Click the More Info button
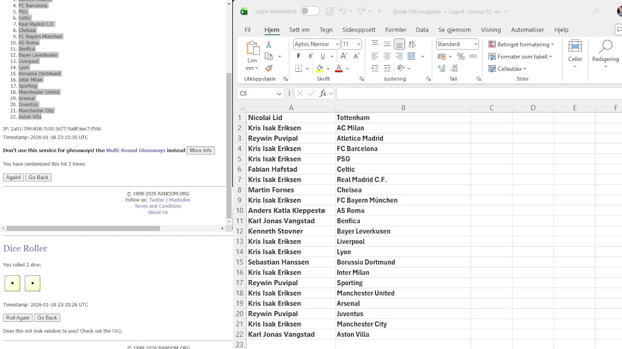The height and width of the screenshot is (349, 622). (201, 150)
